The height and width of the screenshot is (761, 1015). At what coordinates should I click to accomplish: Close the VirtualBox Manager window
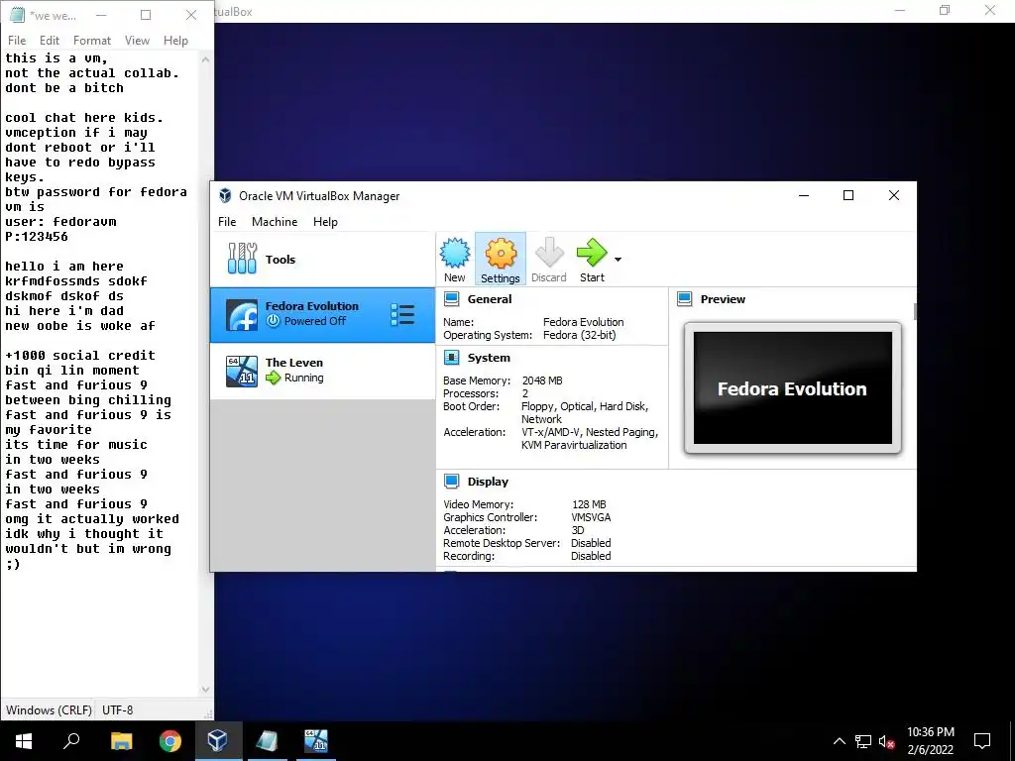pos(894,195)
